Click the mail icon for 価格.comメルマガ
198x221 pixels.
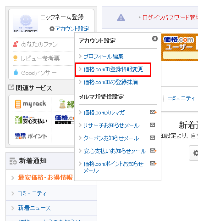coord(153,112)
